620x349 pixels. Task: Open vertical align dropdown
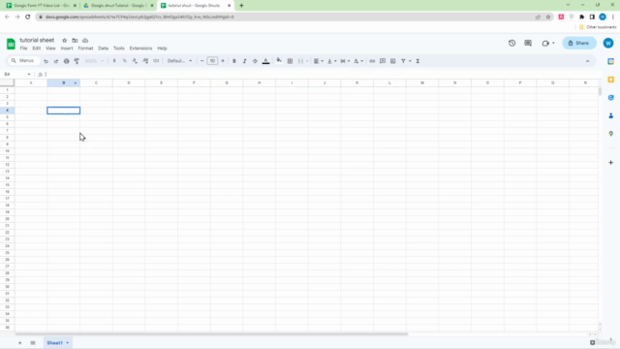(331, 61)
